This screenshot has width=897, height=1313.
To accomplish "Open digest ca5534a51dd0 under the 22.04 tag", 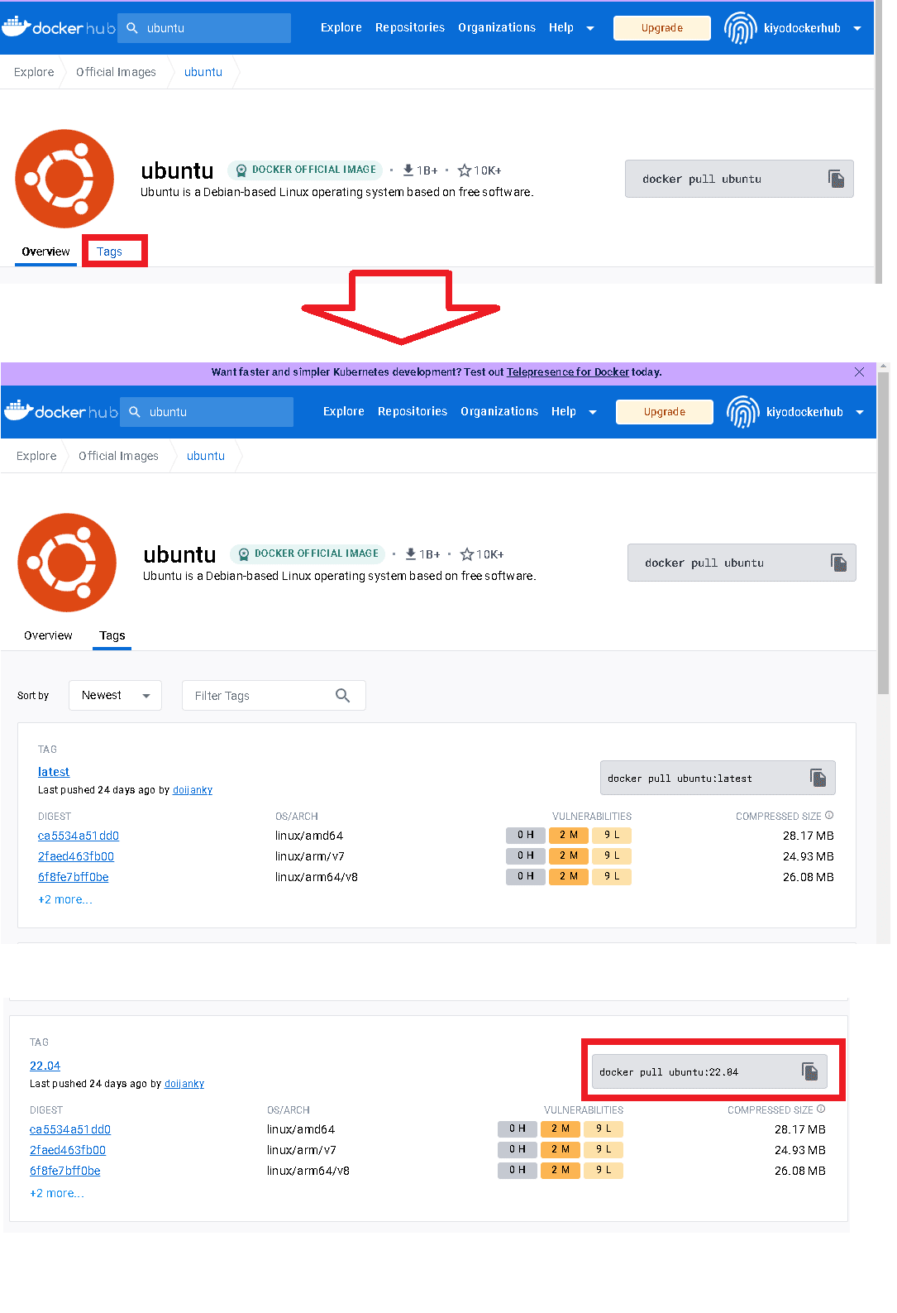I will (x=70, y=1129).
